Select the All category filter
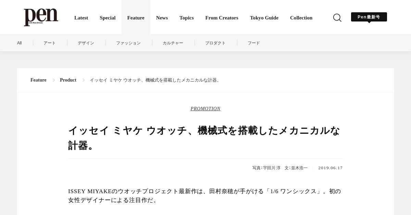The width and height of the screenshot is (411, 215). [20, 43]
